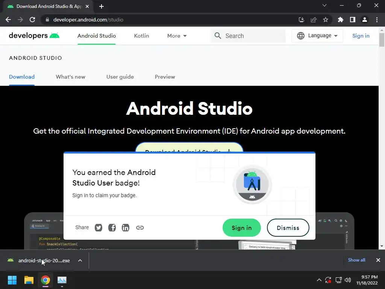Share badge on Facebook
The height and width of the screenshot is (289, 385).
[x=112, y=228]
